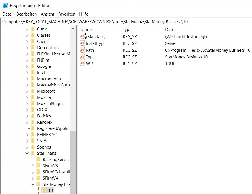Screen dimensions: 252x194
Task: Select the Typ value name
Action: point(89,57)
